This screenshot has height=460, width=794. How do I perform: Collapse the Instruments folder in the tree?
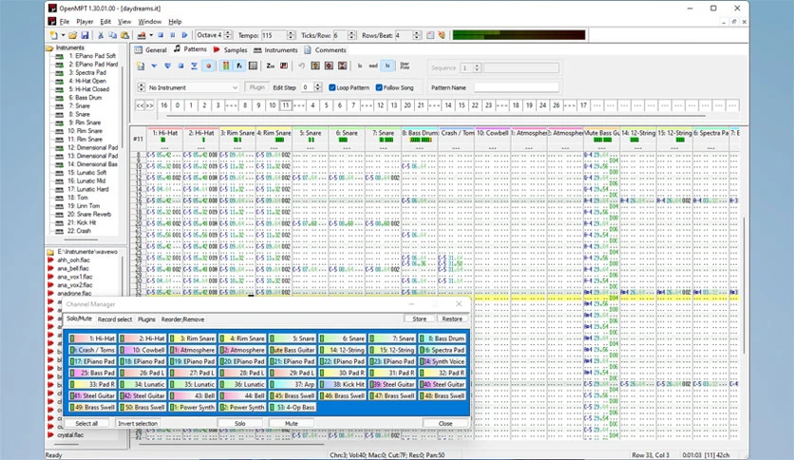click(x=49, y=48)
